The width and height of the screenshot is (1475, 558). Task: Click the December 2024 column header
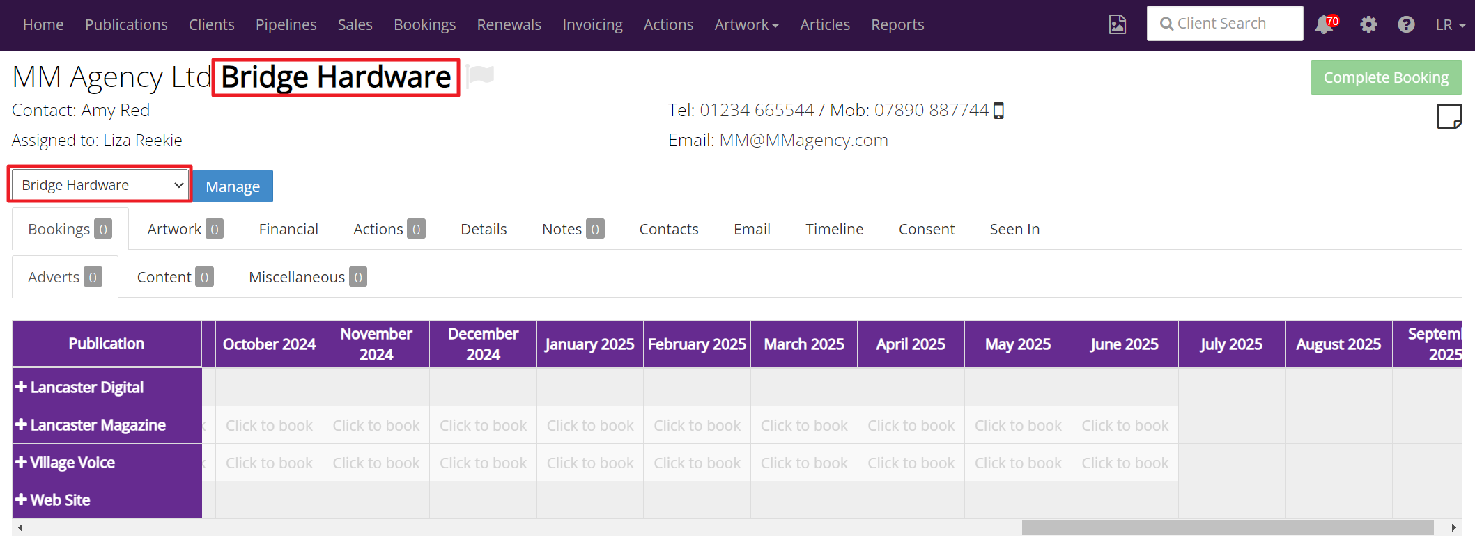pyautogui.click(x=483, y=344)
